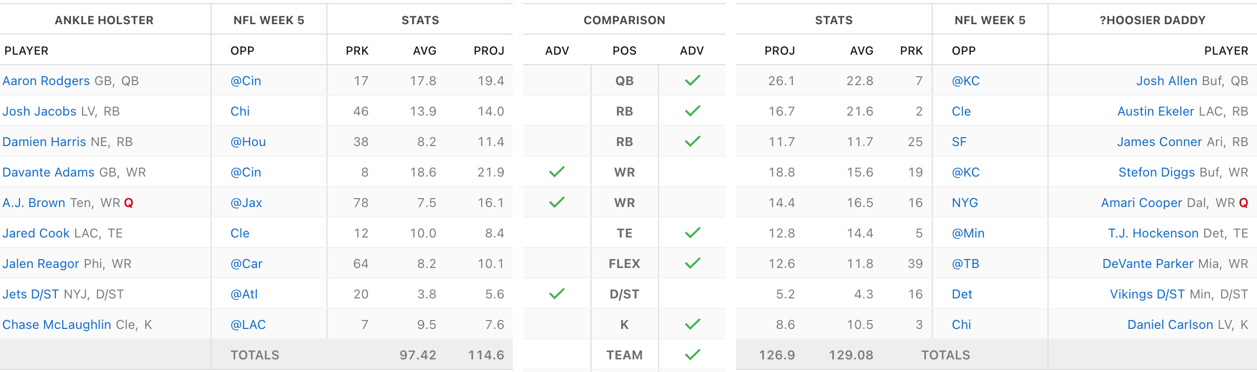This screenshot has height=372, width=1257.
Task: Open Daniel Carlson player link
Action: pyautogui.click(x=1170, y=325)
